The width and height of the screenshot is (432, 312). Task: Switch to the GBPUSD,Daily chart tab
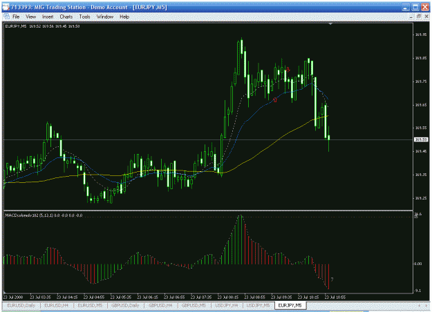click(x=125, y=305)
